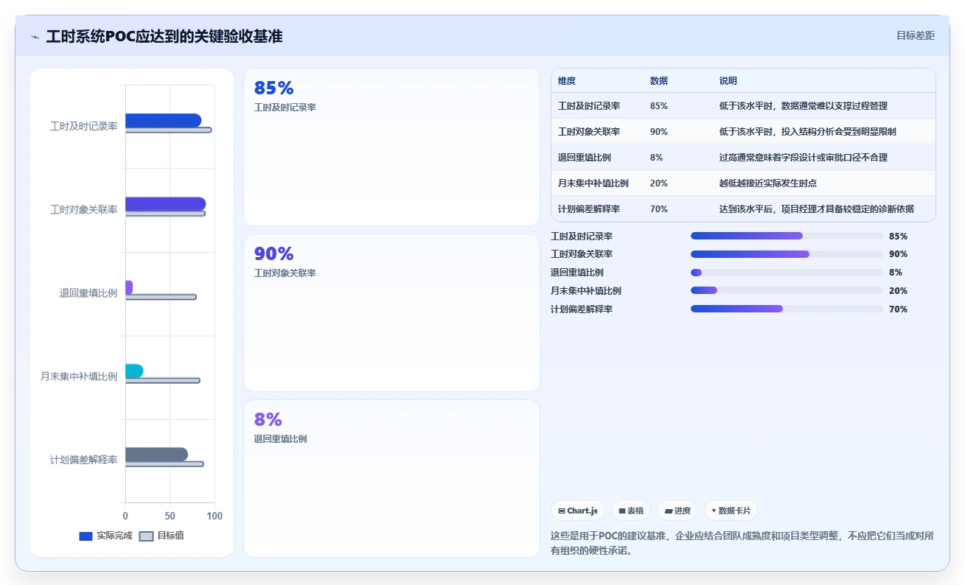Click the 维度 column header

[x=567, y=80]
